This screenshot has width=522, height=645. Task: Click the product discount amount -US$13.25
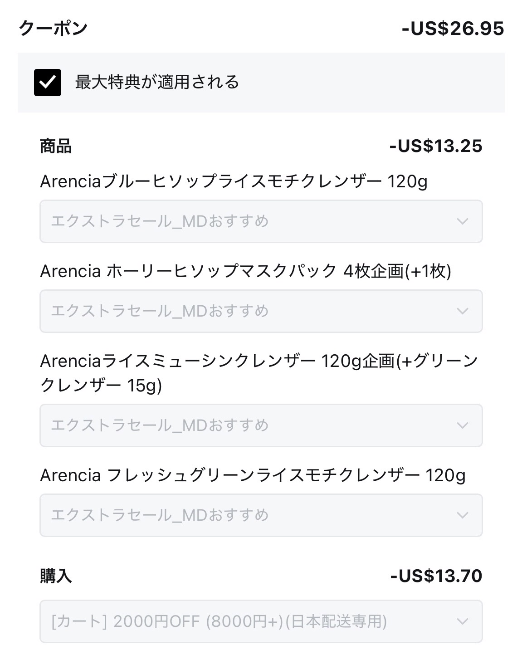click(436, 146)
